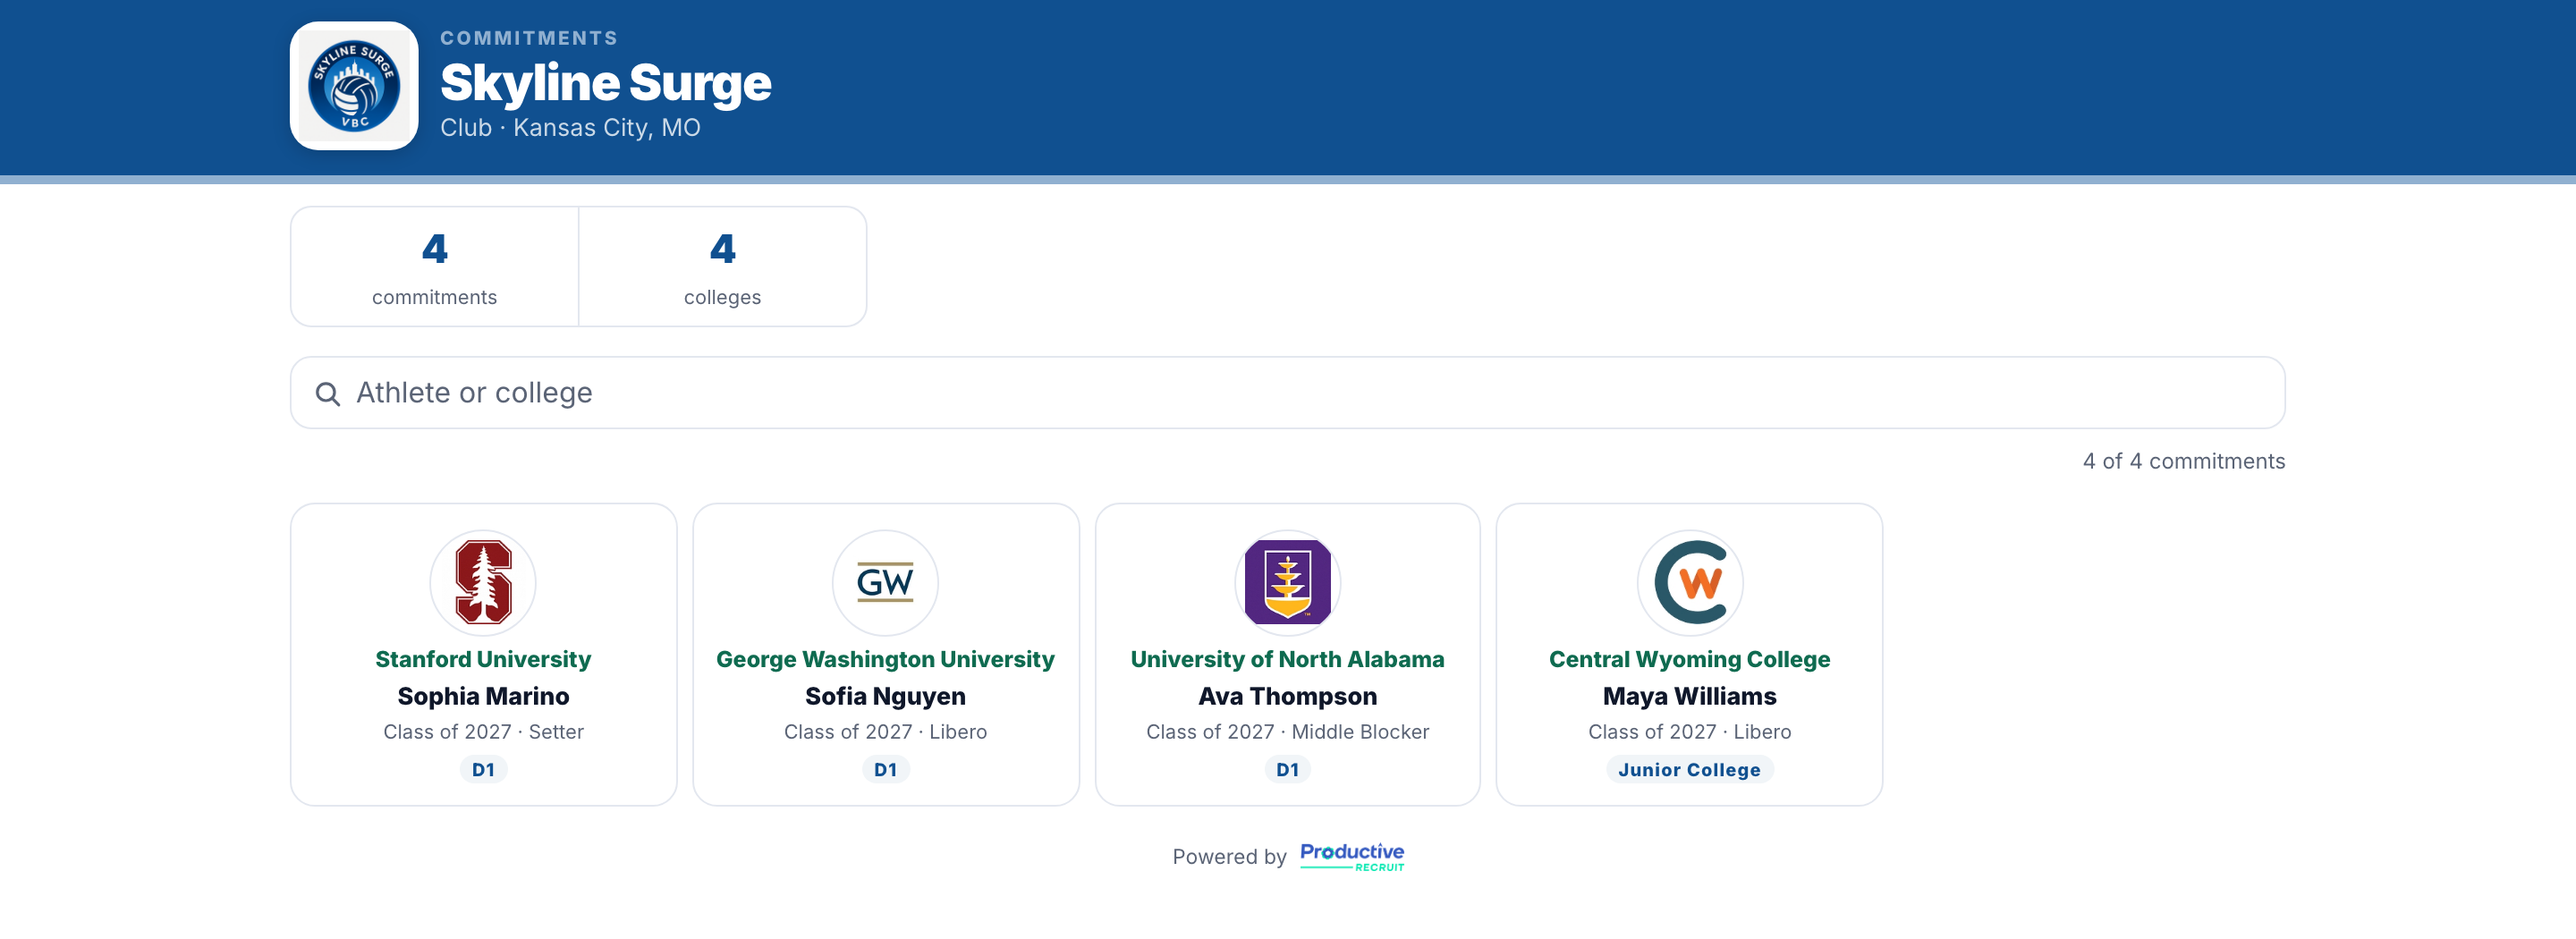Click the D1 badge under Sofia Nguyen
Image resolution: width=2576 pixels, height=939 pixels.
click(885, 769)
